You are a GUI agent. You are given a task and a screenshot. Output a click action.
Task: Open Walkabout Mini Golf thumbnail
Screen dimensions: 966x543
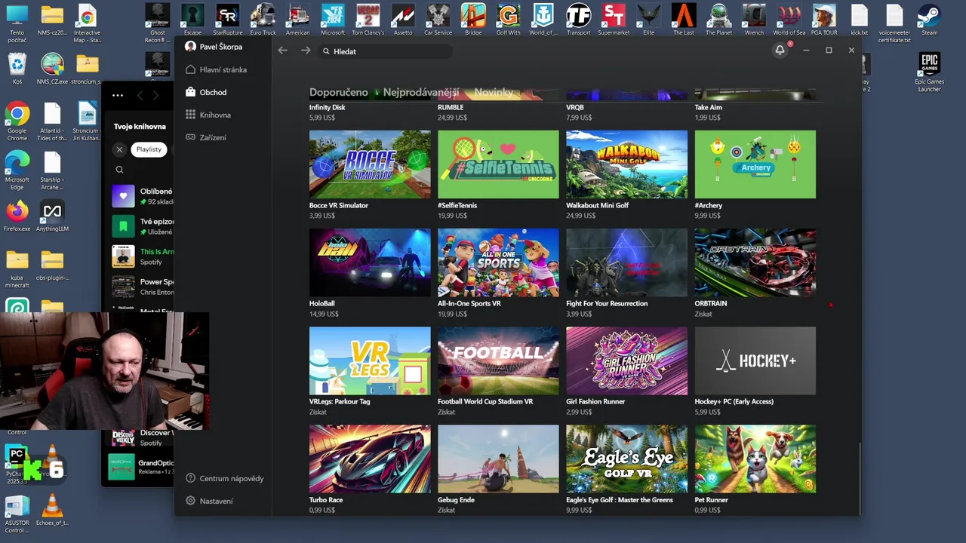coord(626,164)
